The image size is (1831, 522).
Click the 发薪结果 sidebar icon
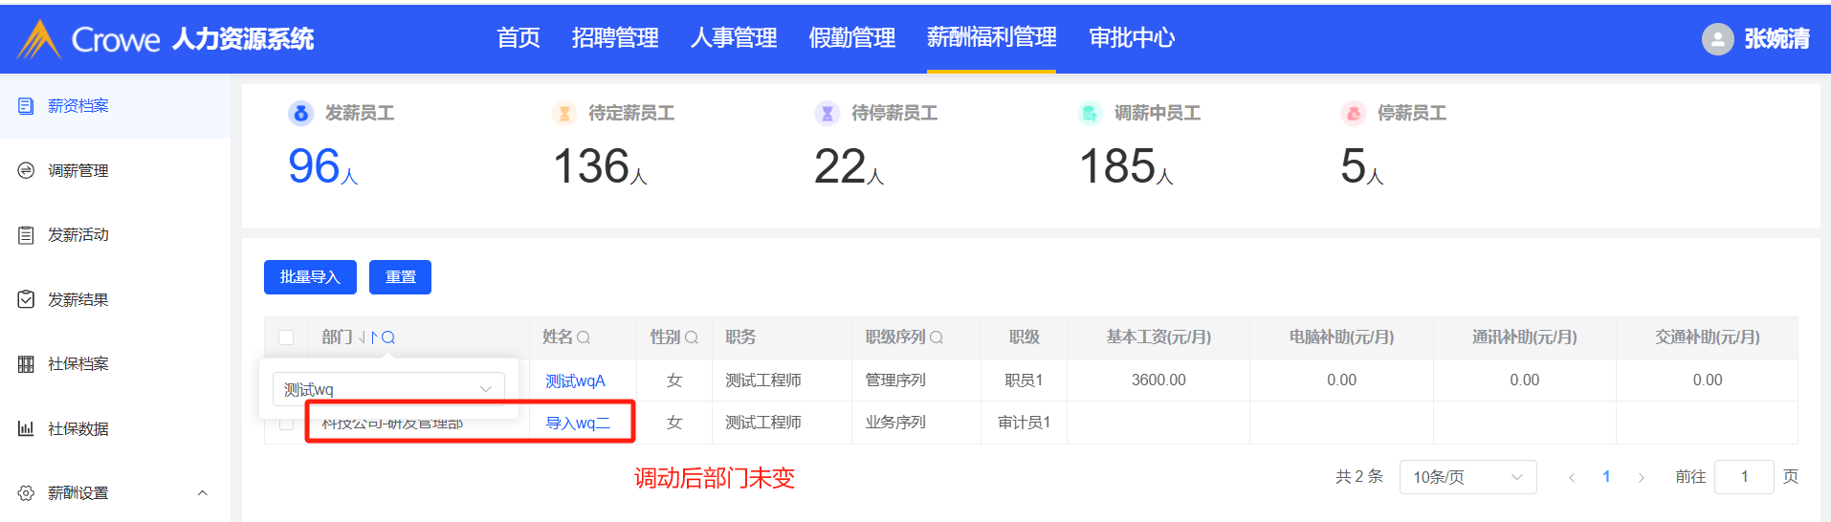[x=26, y=299]
